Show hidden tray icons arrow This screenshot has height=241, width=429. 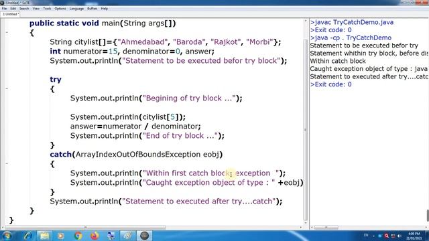click(373, 236)
